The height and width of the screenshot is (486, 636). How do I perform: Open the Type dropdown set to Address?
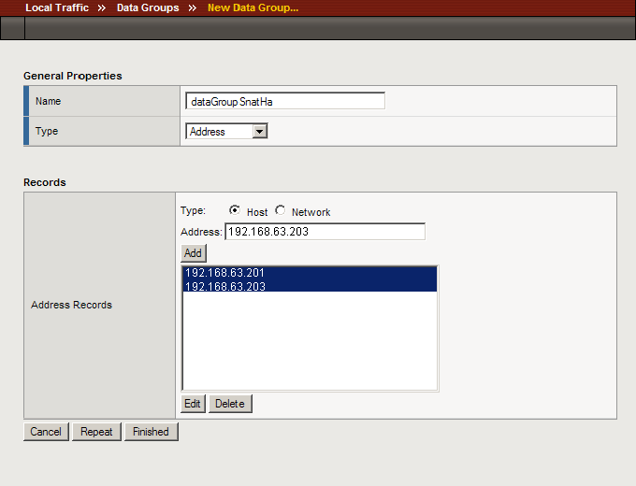point(227,132)
